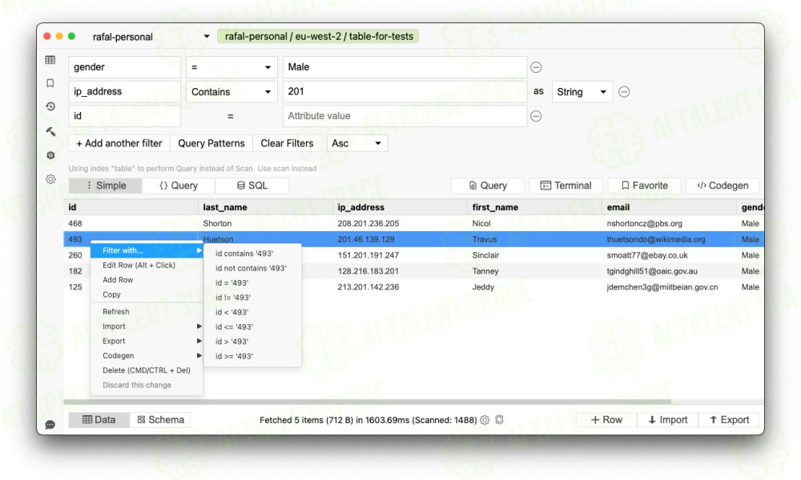Switch to the Schema tab

[x=160, y=420]
